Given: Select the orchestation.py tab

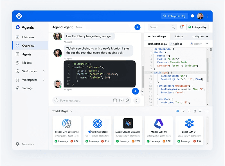Looking at the screenshot, I should tap(157, 36).
